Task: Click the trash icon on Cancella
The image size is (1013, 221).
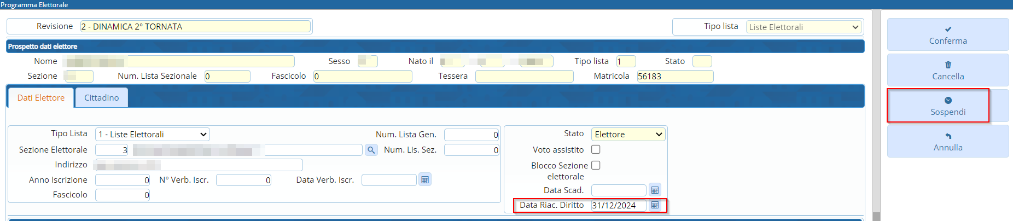Action: [948, 65]
